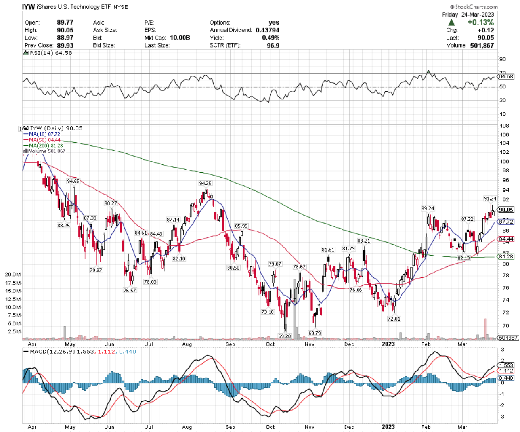Click the 72.01 low price label
This screenshot has height=432, width=520.
click(394, 319)
